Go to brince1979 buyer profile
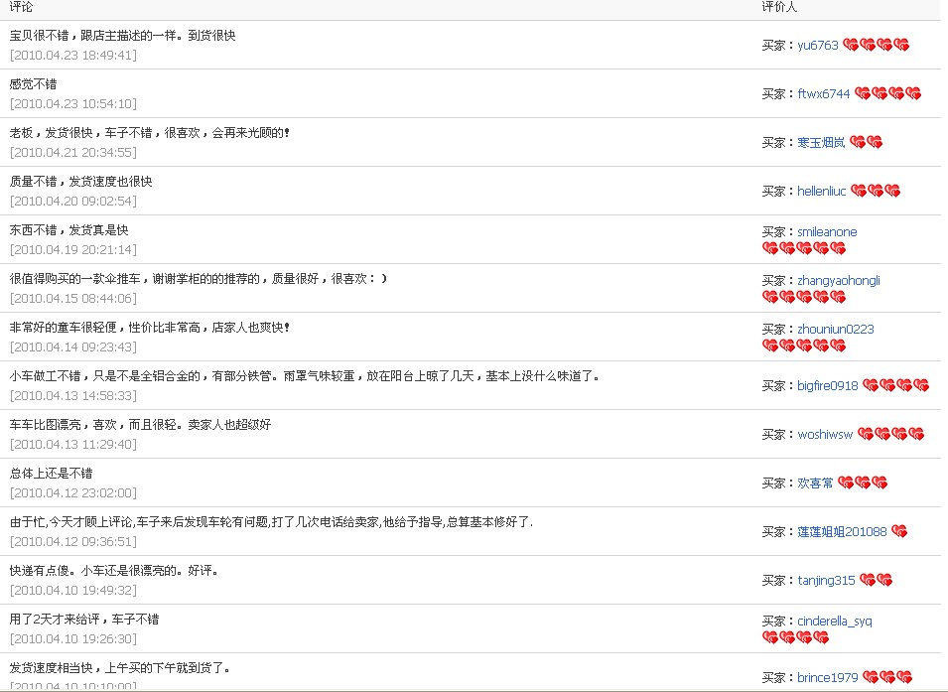948x692 pixels. [828, 678]
